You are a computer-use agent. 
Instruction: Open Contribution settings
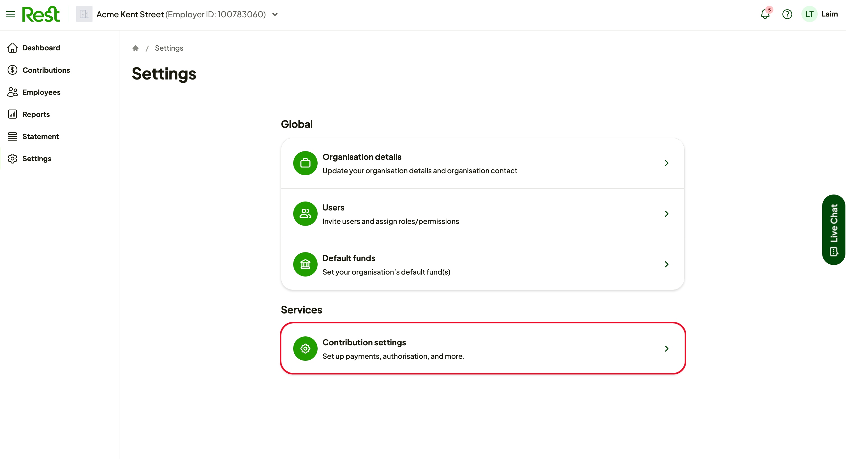482,348
